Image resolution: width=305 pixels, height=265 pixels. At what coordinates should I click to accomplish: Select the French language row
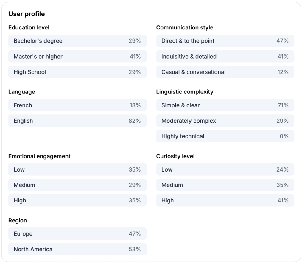click(x=77, y=105)
